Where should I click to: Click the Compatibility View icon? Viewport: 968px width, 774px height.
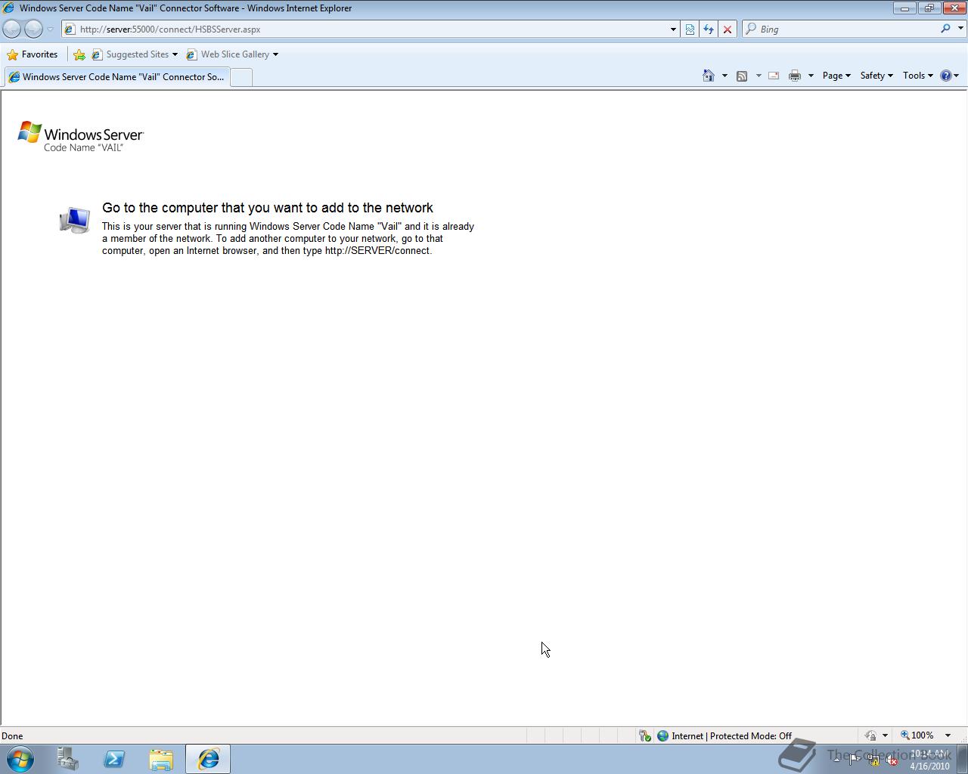(690, 29)
